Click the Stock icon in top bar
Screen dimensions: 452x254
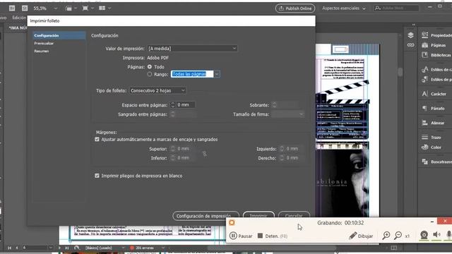coord(25,8)
